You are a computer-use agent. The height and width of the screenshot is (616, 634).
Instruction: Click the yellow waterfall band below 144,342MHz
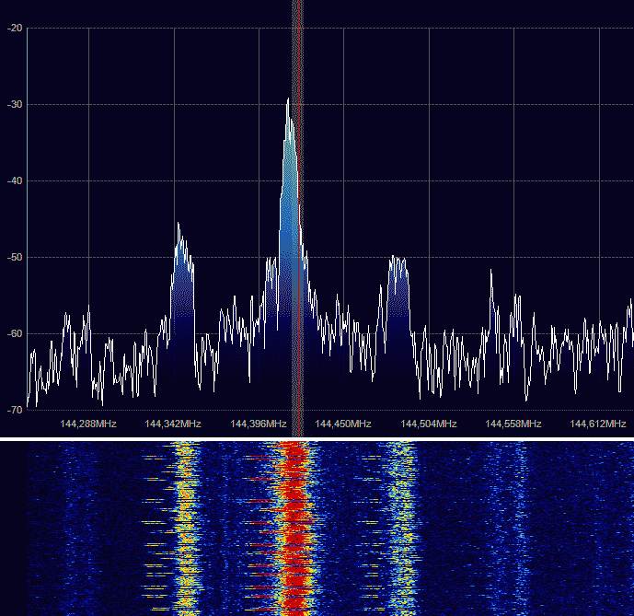tap(185, 529)
